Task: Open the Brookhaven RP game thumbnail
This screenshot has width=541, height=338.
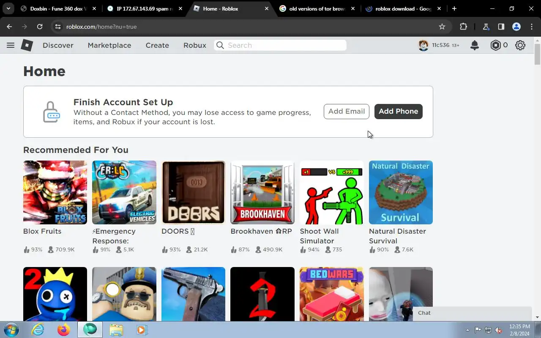Action: click(262, 192)
